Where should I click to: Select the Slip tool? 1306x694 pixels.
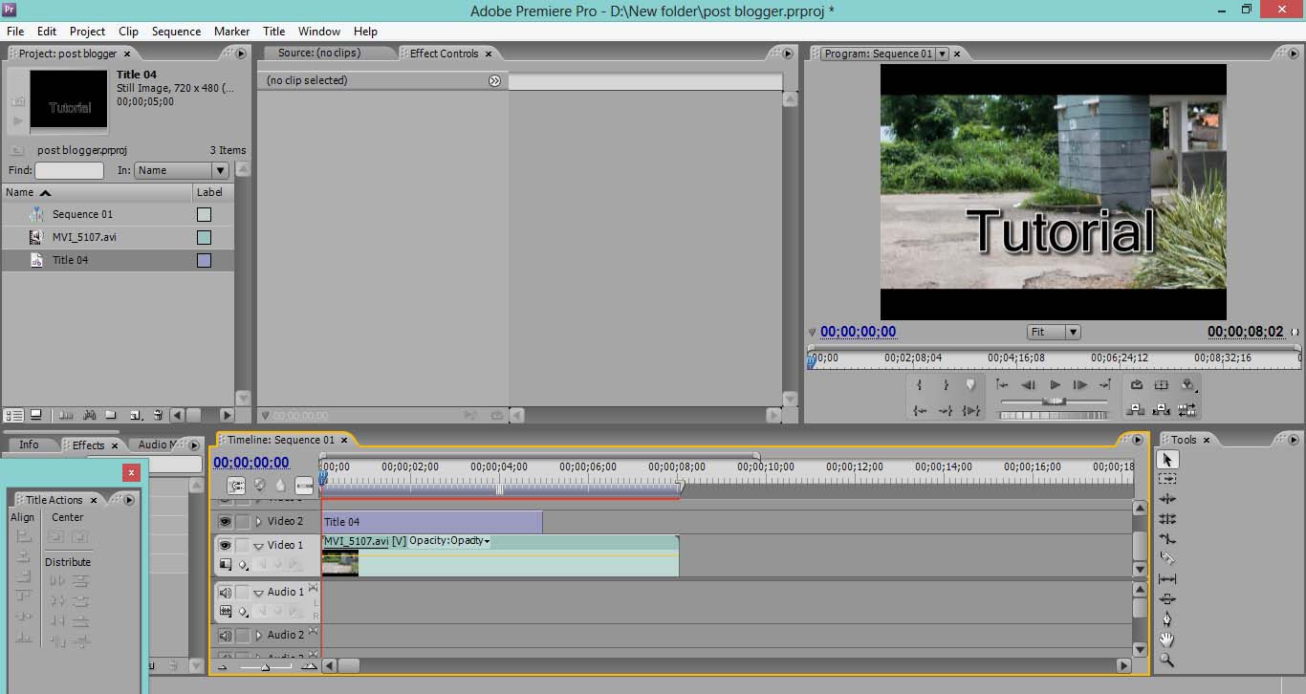[1166, 578]
